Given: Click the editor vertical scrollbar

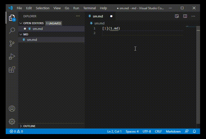Looking at the screenshot, I should [198, 75].
